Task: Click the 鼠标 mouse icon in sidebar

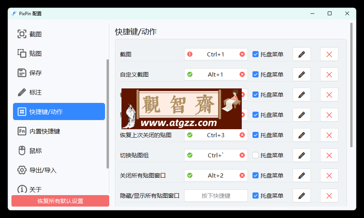Action: 22,151
